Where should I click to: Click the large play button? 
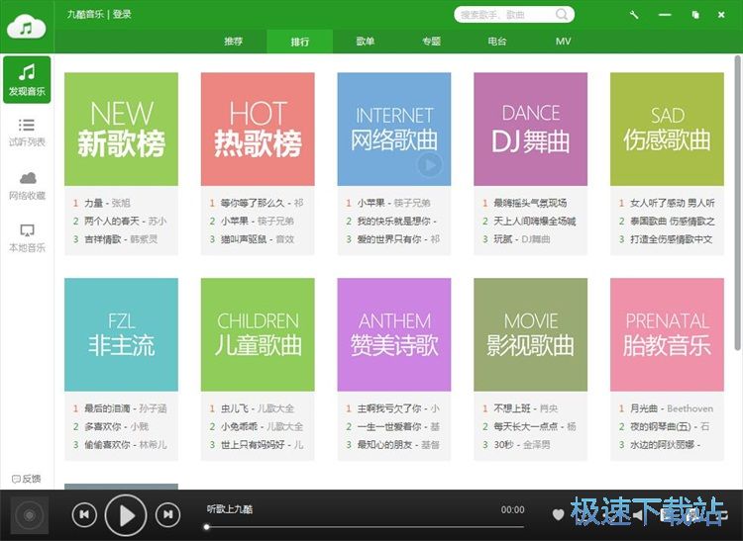point(126,515)
